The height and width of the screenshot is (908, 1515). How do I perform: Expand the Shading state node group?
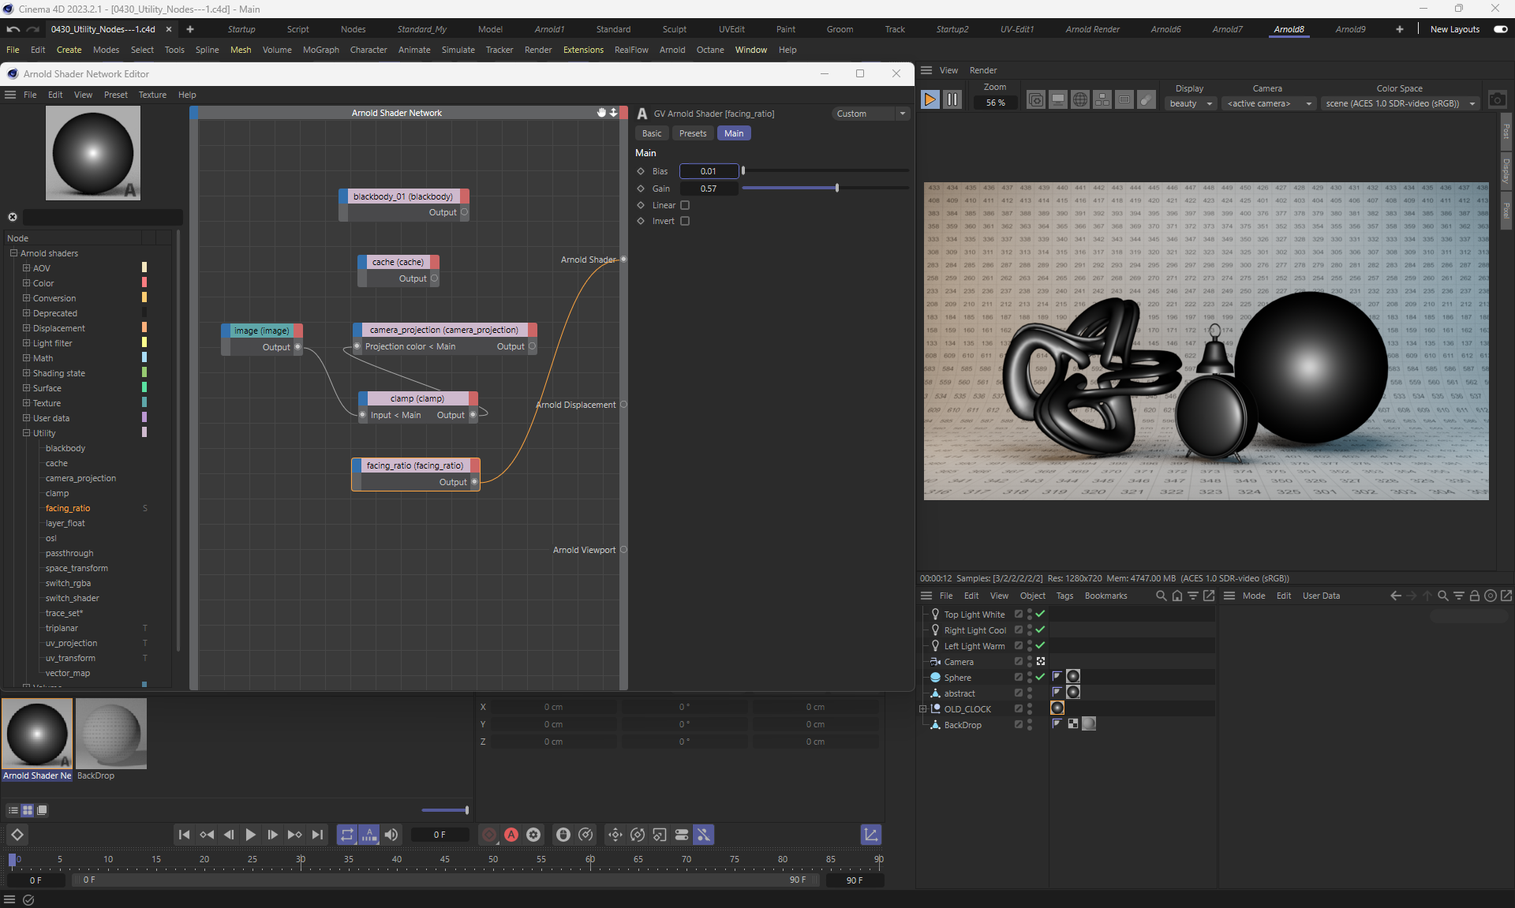(x=26, y=373)
